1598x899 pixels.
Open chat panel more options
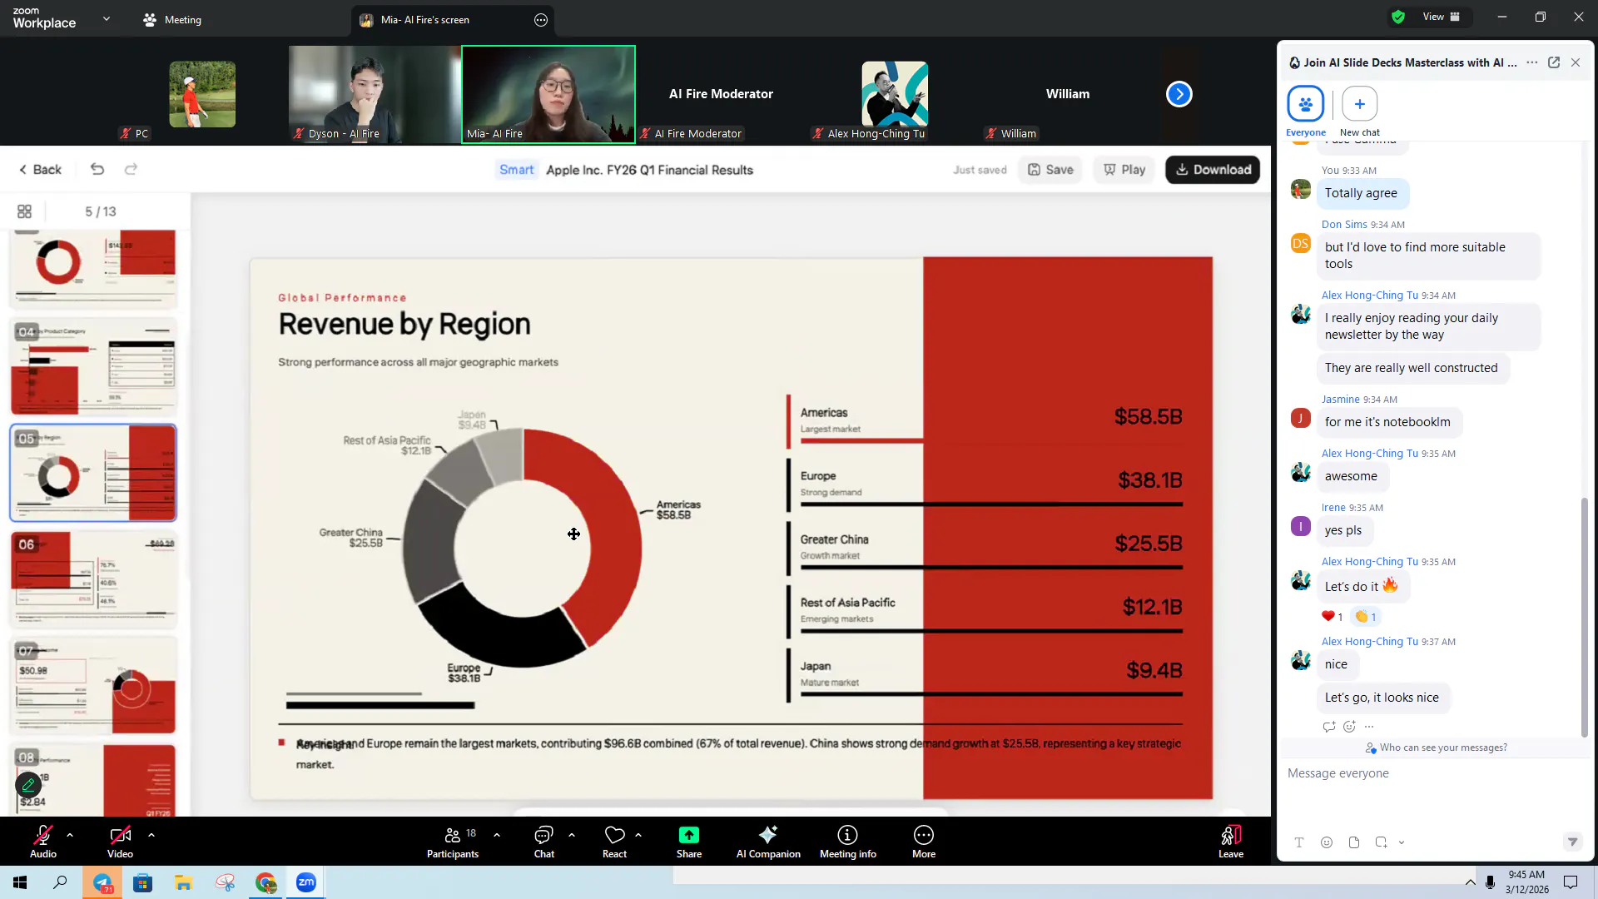click(1532, 62)
